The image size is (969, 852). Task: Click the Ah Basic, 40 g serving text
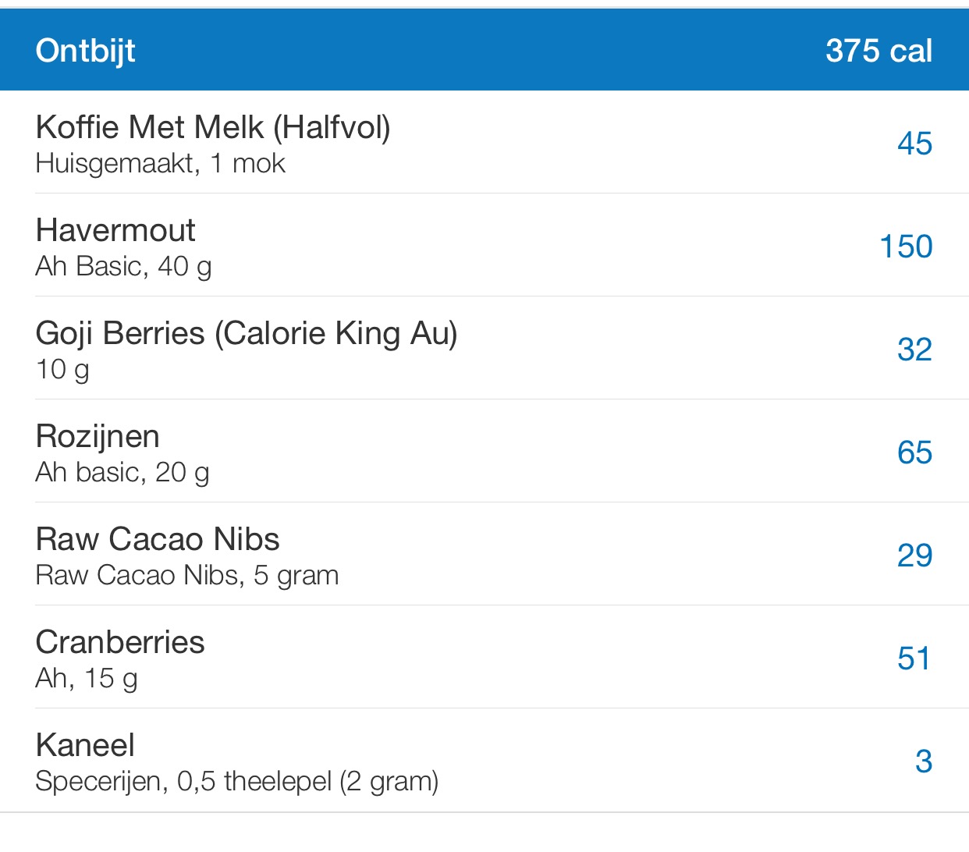123,267
